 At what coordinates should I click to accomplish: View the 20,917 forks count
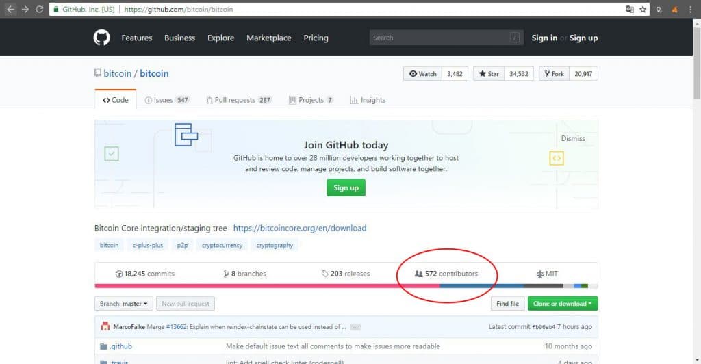click(x=583, y=74)
